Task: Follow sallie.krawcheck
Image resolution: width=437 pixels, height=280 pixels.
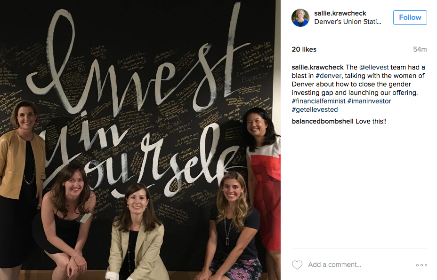Action: (x=410, y=17)
